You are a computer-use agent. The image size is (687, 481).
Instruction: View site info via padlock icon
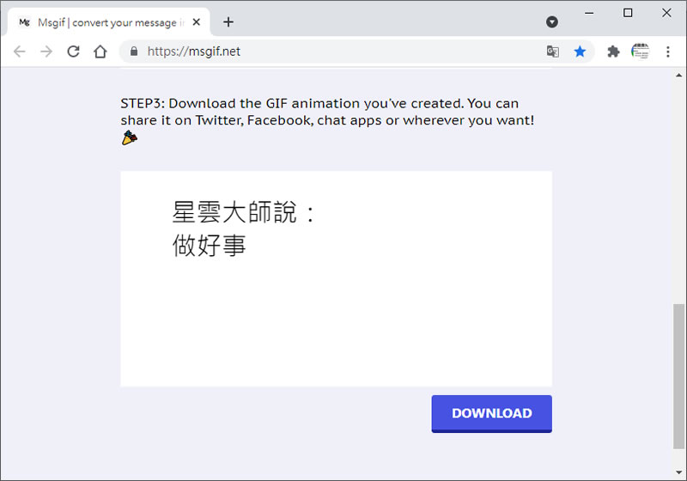pos(134,52)
